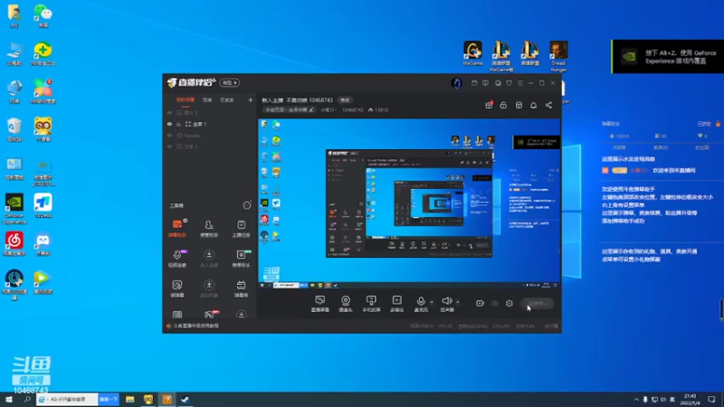Toggle visibility of the 文本 1 source
This screenshot has width=724, height=407.
point(169,147)
